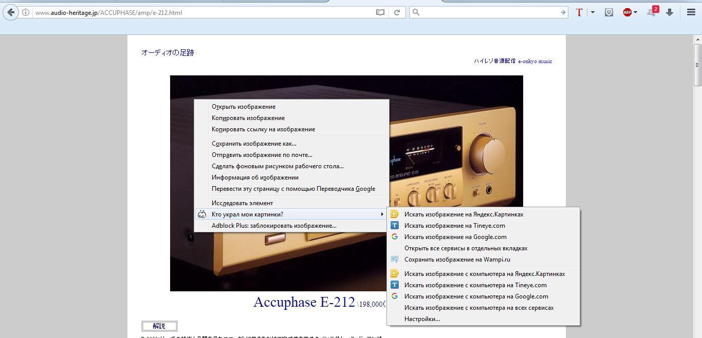Expand submenu arrow of 'Кто украл мои картинки?'
This screenshot has height=338, width=702.
click(x=382, y=214)
